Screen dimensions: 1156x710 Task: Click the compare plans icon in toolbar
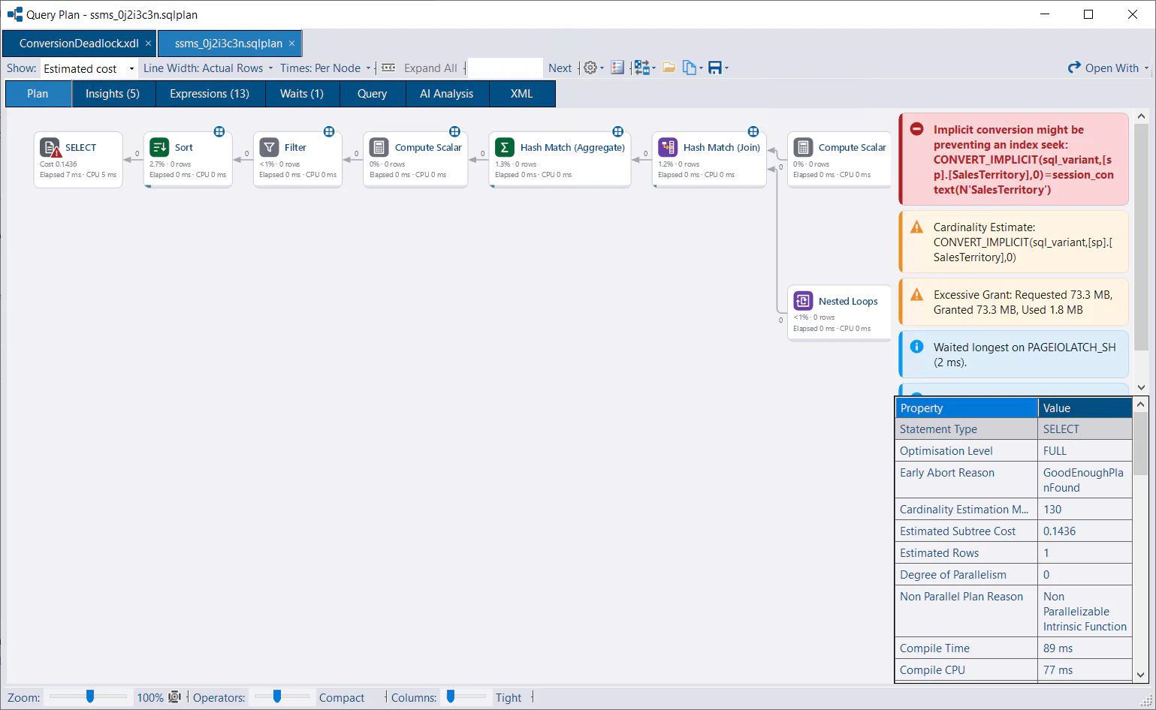click(x=641, y=68)
